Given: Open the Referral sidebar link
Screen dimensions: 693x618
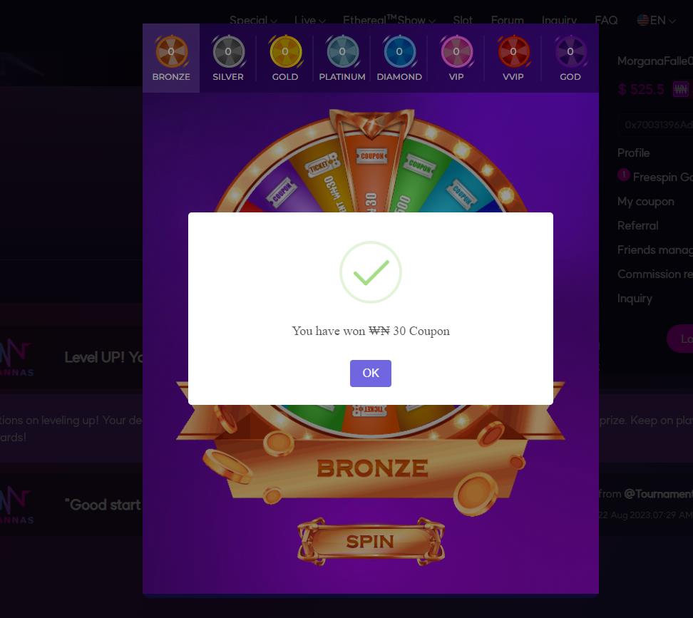Looking at the screenshot, I should [x=638, y=226].
